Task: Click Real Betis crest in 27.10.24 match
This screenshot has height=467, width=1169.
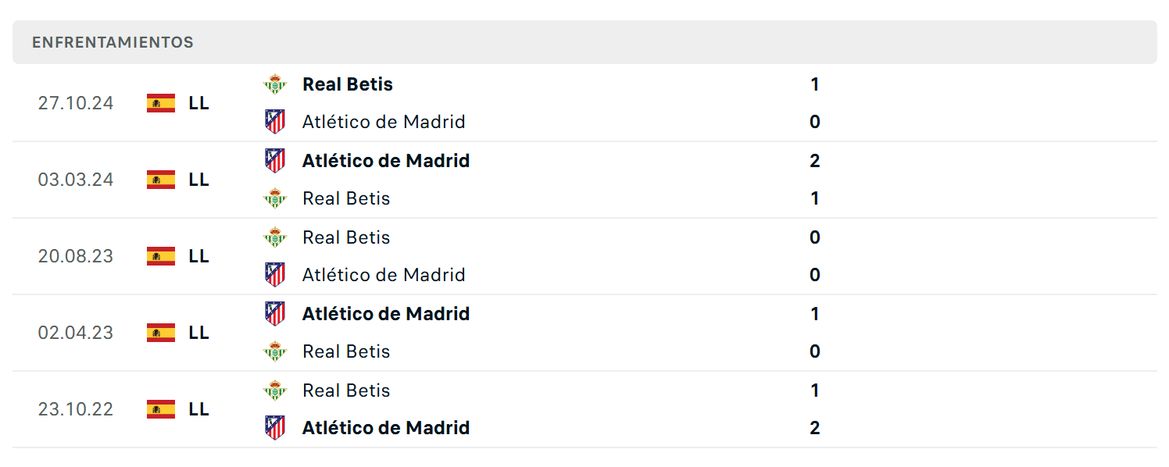Action: click(275, 84)
